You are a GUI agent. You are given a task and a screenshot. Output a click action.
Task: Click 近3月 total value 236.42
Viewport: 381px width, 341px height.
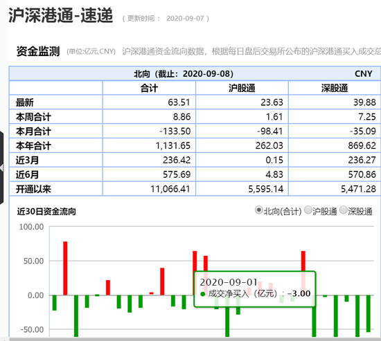(x=177, y=160)
